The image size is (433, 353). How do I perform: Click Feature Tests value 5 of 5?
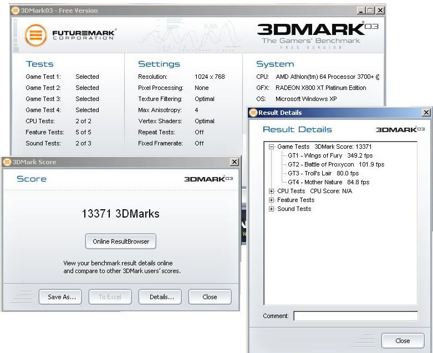pos(83,132)
